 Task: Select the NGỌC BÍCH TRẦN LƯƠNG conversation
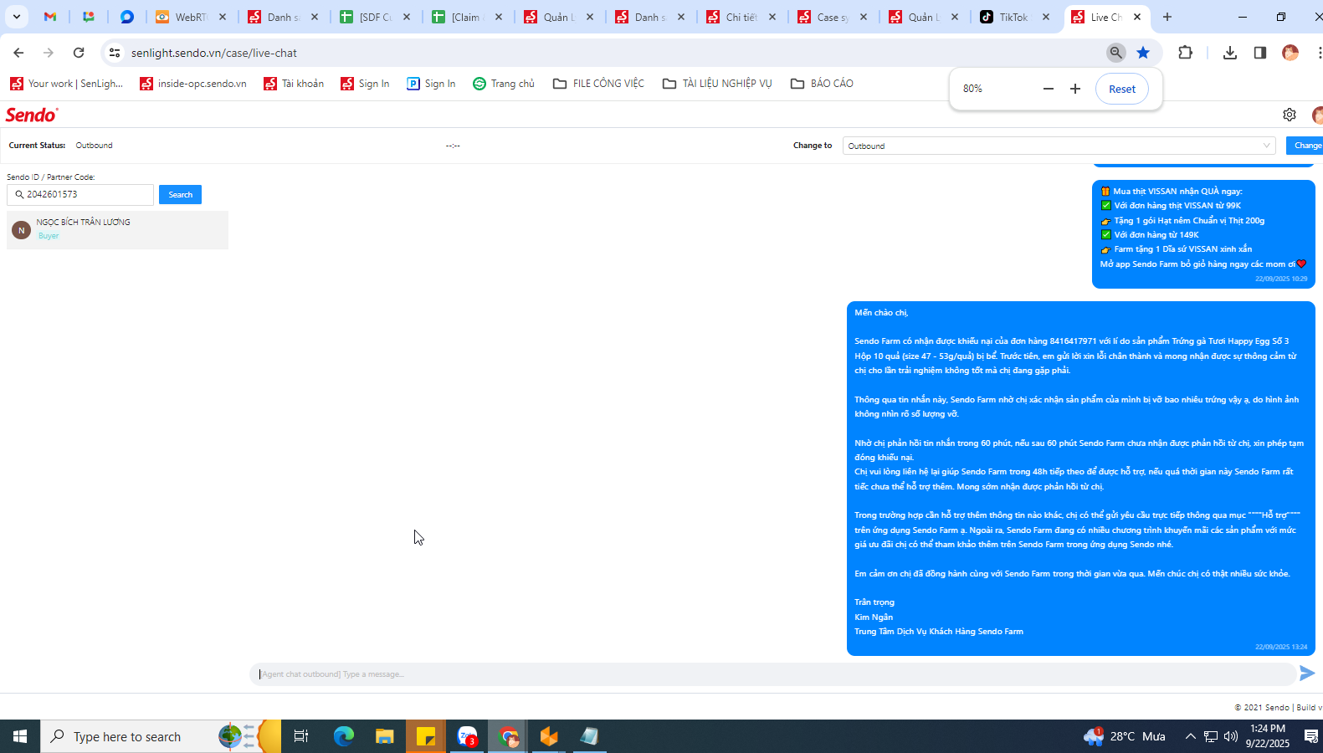[117, 229]
